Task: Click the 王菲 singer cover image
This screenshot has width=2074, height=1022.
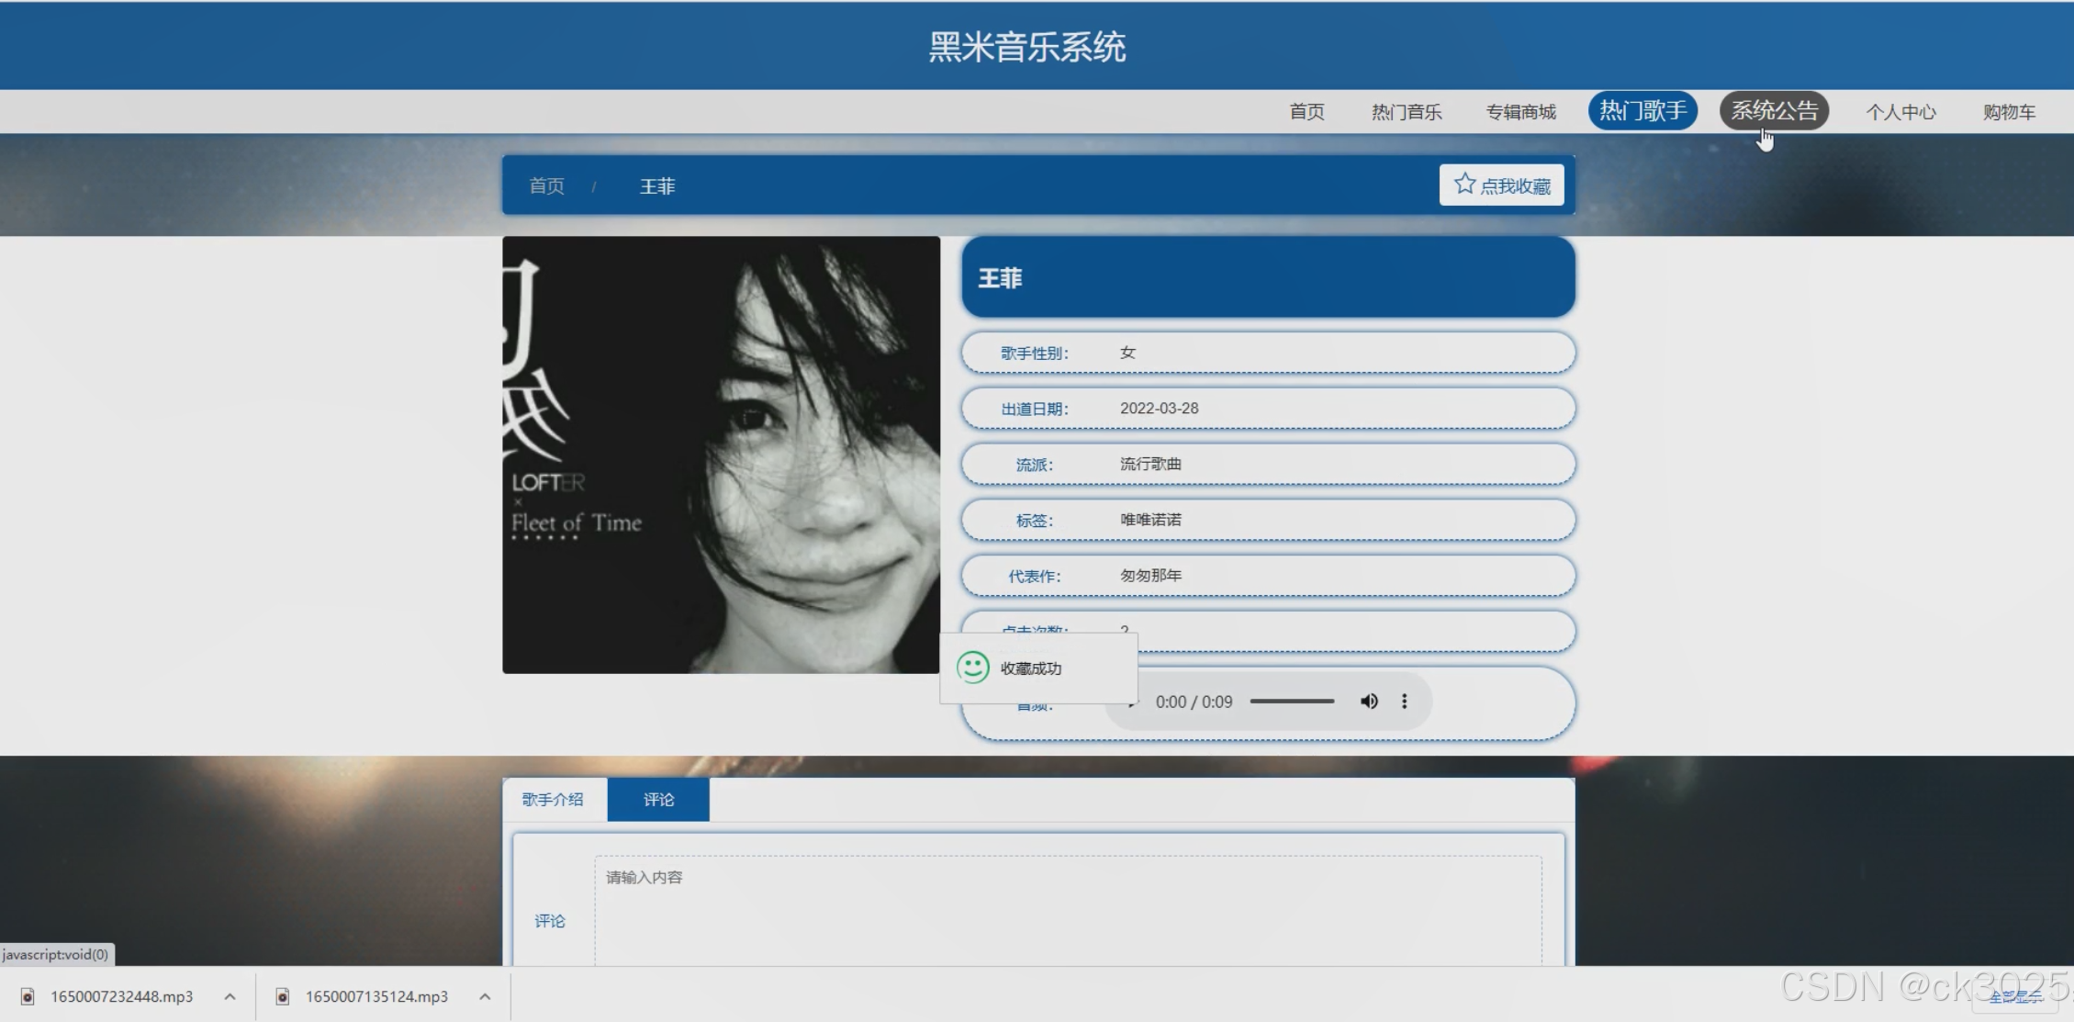Action: pos(721,455)
